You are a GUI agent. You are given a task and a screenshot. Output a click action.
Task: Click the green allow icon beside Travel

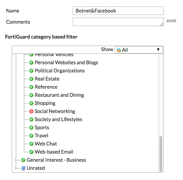pyautogui.click(x=31, y=136)
